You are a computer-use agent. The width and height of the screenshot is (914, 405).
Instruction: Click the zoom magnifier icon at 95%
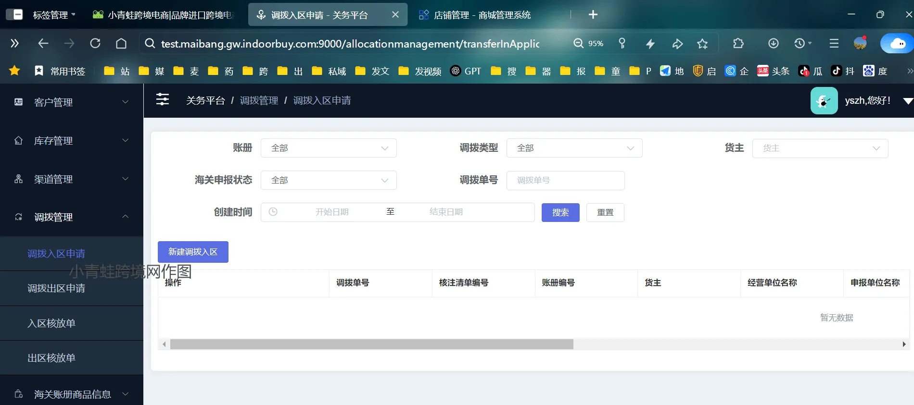(578, 44)
